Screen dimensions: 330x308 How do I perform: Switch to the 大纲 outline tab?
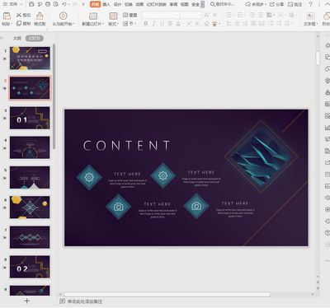(17, 38)
